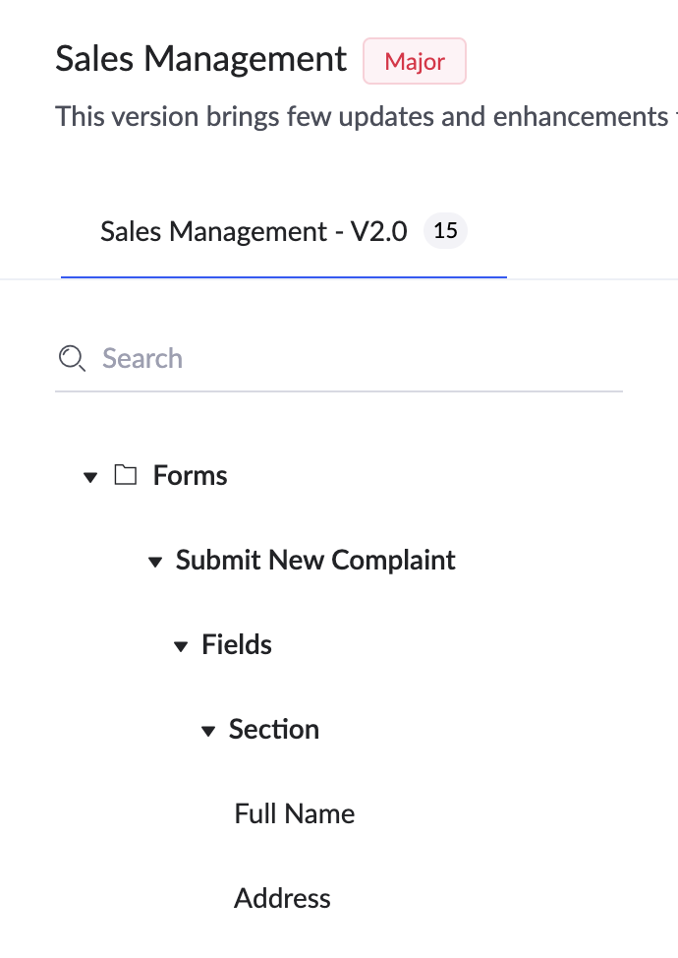The width and height of the screenshot is (678, 958).
Task: Collapse Submit New Complaint using its arrow
Action: pyautogui.click(x=154, y=562)
